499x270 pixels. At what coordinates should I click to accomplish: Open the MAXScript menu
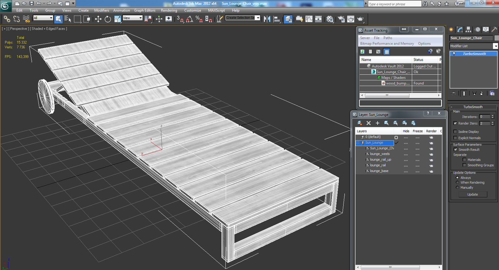point(216,10)
